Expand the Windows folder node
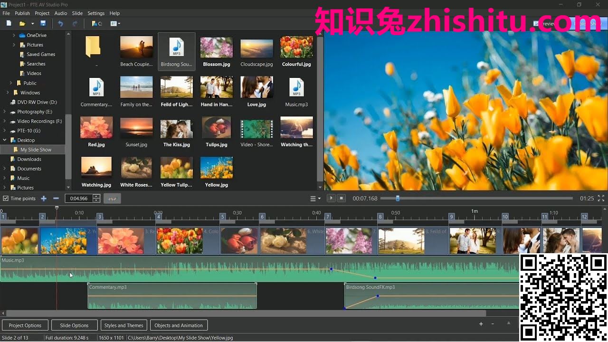Viewport: 608px width, 342px height. 8,93
